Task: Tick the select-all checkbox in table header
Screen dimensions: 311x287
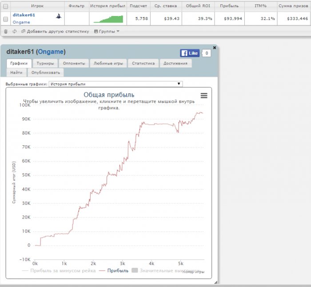Action: click(x=5, y=6)
